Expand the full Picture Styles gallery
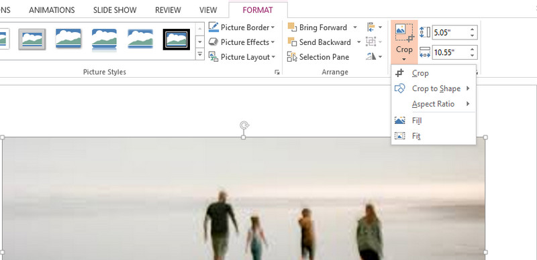Screen dimensions: 537x260 point(200,54)
